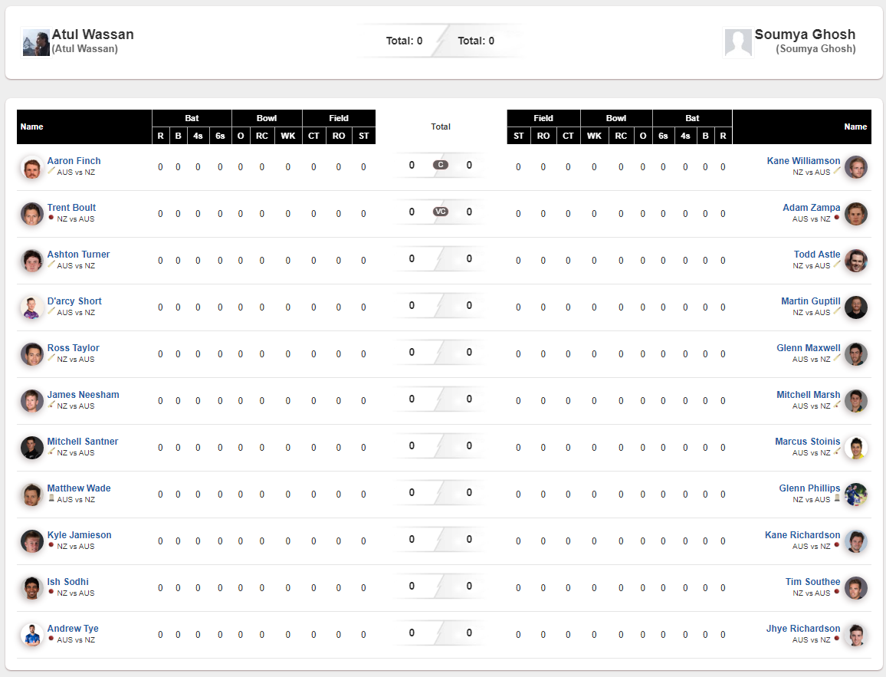Click left table Bowl column group header
Screen dimensions: 886x677
267,118
